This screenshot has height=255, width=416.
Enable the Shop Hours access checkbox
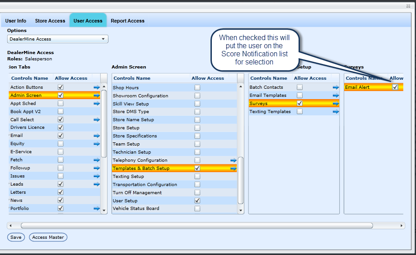point(197,87)
